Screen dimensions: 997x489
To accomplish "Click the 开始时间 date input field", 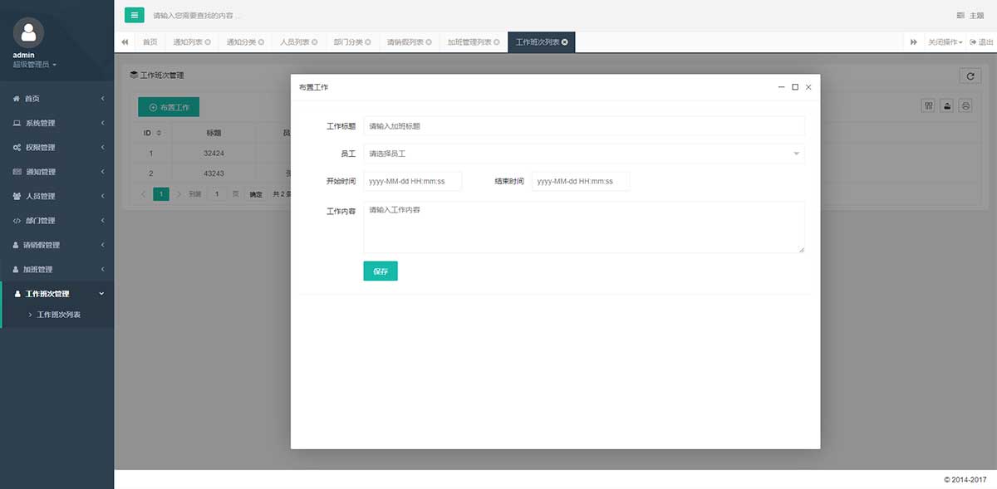I will [412, 181].
